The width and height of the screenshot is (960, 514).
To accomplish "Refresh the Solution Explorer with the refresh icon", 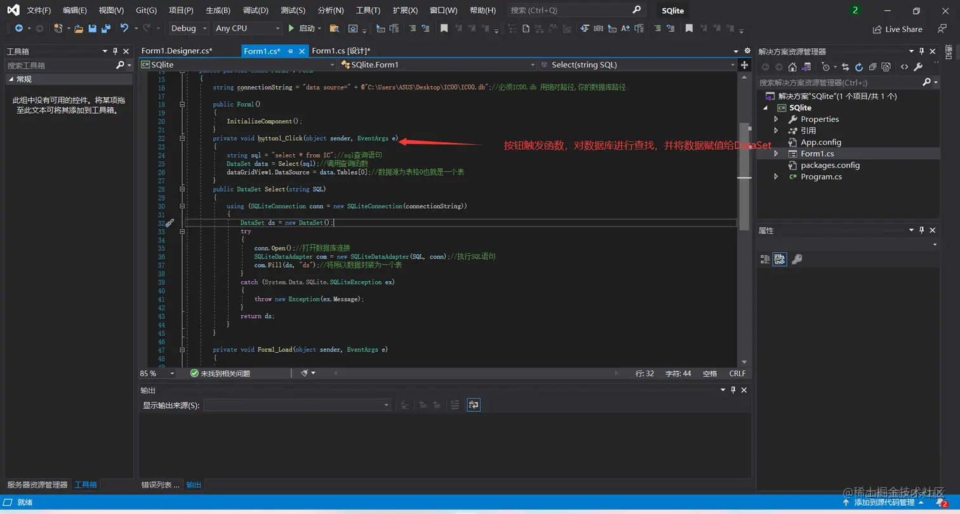I will coord(858,67).
